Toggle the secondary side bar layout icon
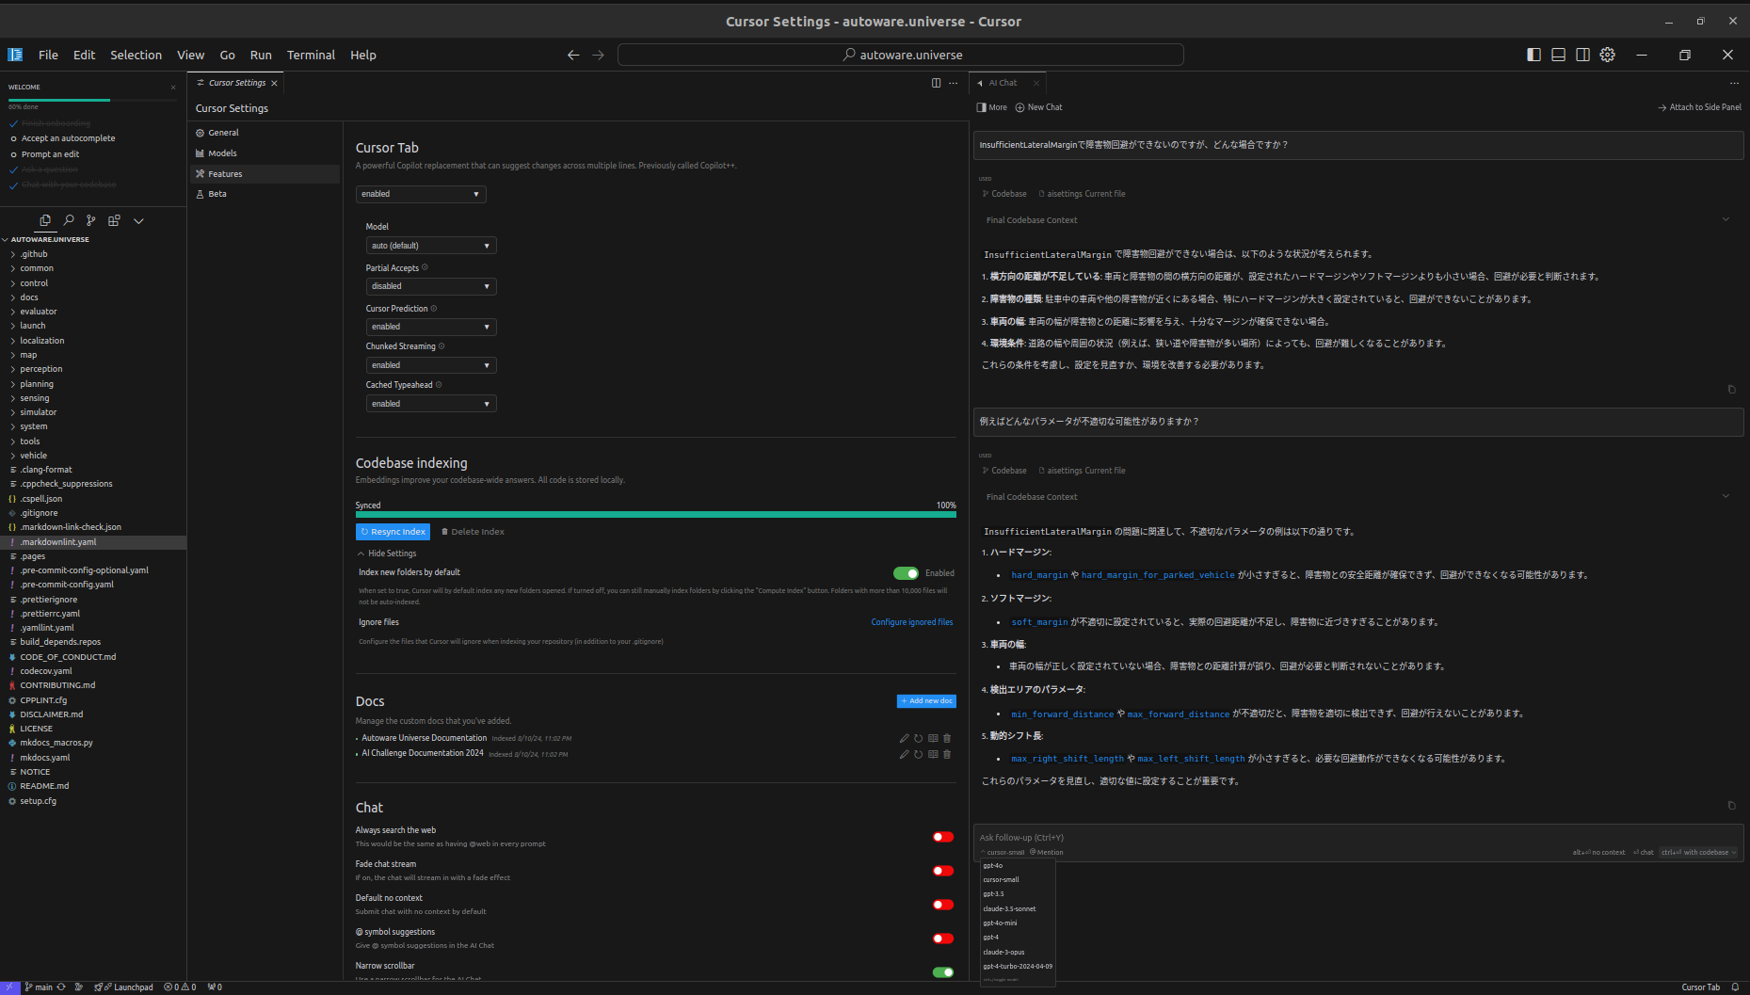This screenshot has width=1750, height=995. (x=1582, y=55)
